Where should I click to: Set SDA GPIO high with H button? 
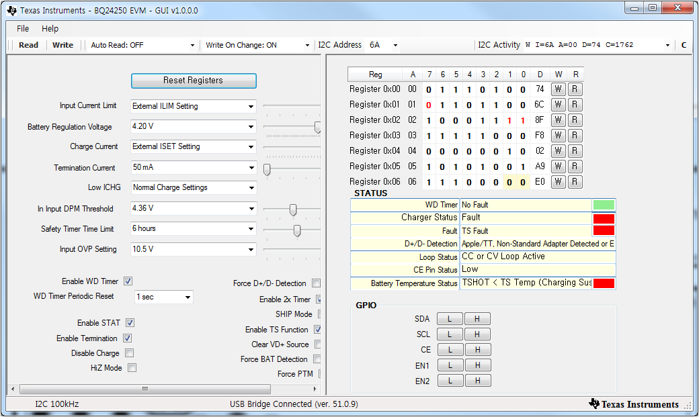click(x=477, y=319)
